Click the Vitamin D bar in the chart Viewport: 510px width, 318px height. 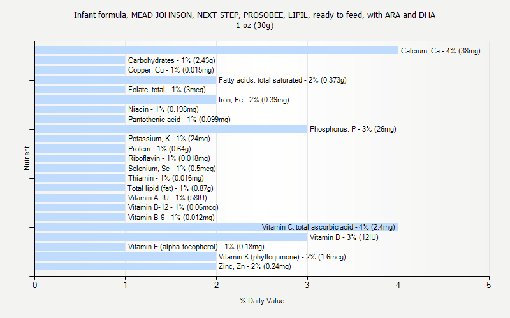tap(171, 237)
